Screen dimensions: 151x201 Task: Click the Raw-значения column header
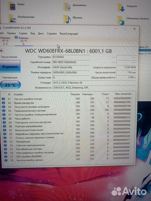123,94
